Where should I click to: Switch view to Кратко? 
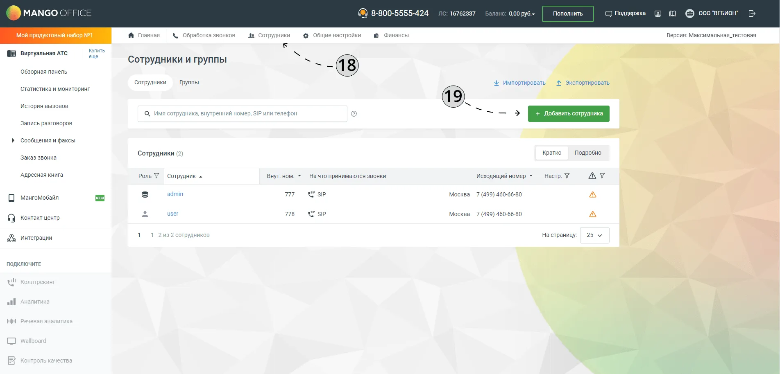tap(552, 153)
